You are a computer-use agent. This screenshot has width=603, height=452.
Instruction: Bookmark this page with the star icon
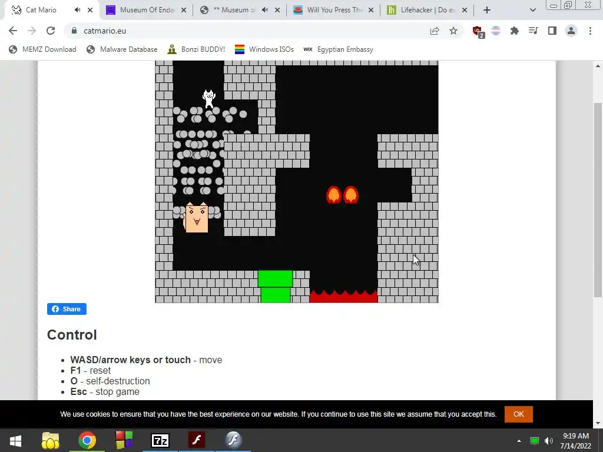coord(453,31)
